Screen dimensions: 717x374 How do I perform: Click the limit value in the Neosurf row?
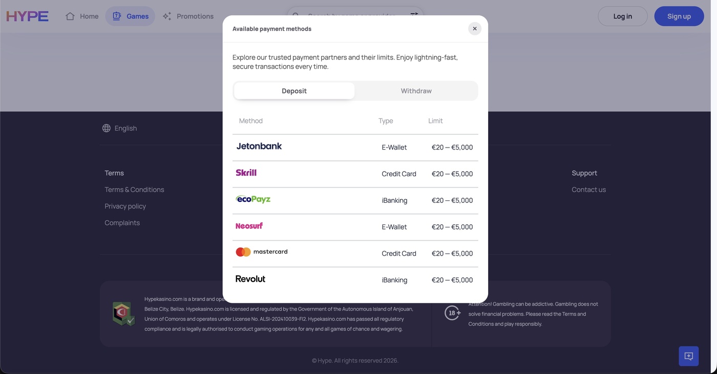(x=452, y=227)
